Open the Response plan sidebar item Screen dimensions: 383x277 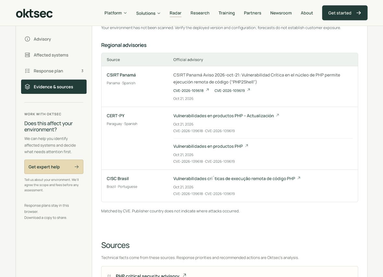click(x=54, y=71)
